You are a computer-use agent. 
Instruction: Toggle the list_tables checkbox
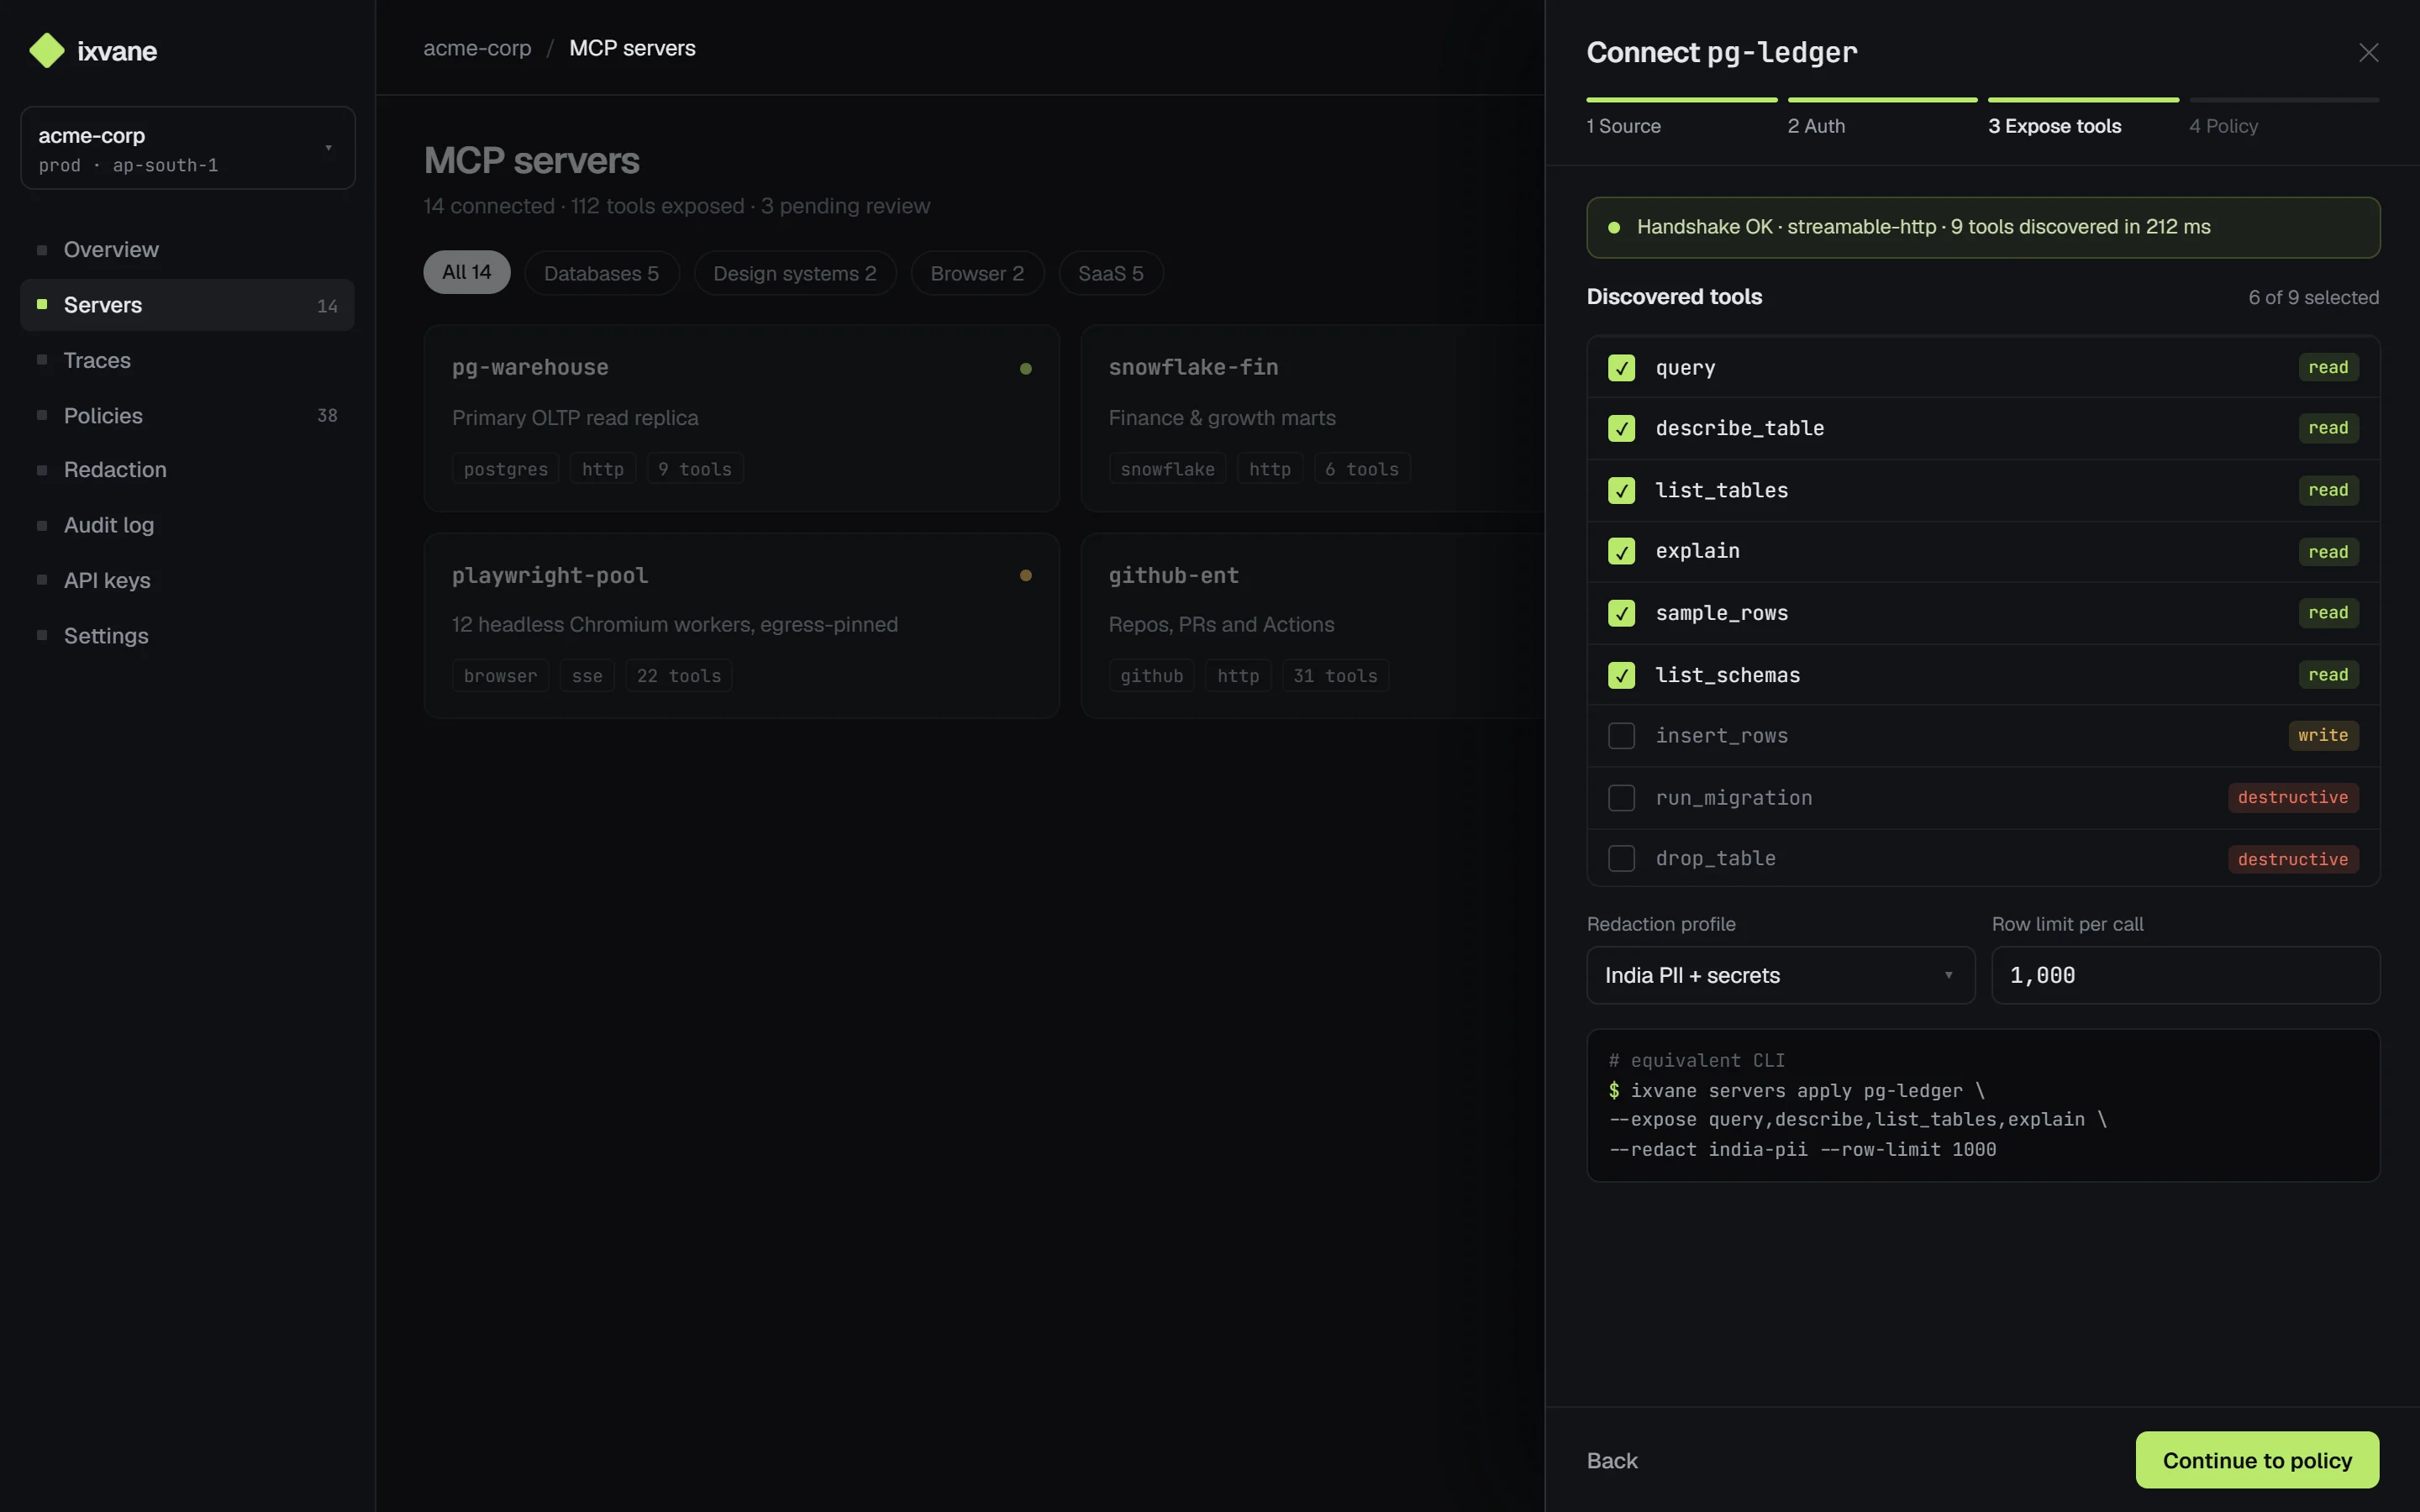click(1621, 490)
